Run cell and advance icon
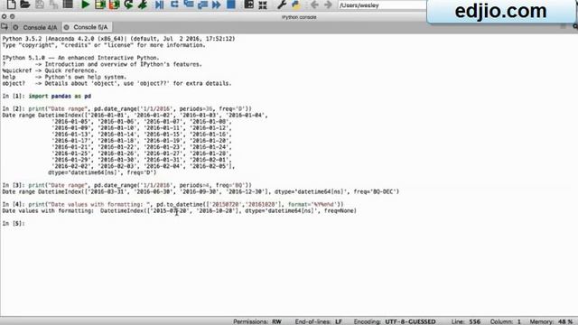 pos(115,5)
